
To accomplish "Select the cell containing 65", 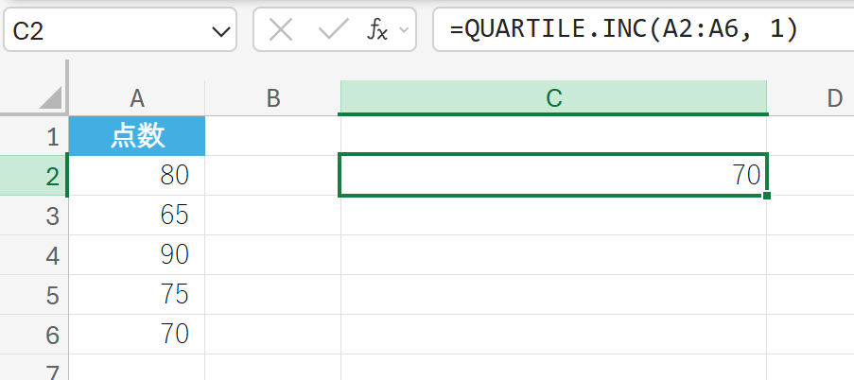I will point(137,216).
